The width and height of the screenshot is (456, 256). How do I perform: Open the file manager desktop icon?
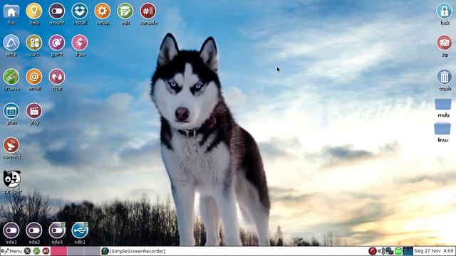[11, 11]
